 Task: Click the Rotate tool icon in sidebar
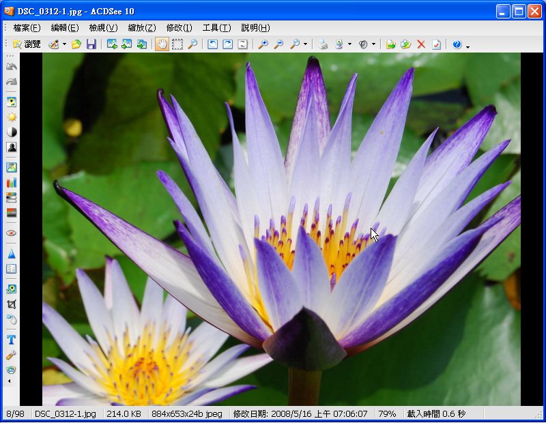tap(11, 319)
